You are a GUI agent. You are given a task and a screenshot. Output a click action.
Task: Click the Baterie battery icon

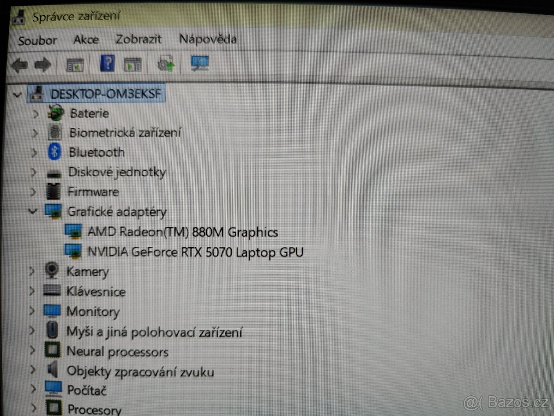(56, 113)
